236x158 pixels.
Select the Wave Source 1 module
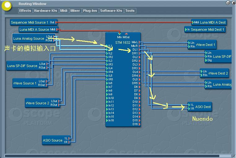click(30, 83)
